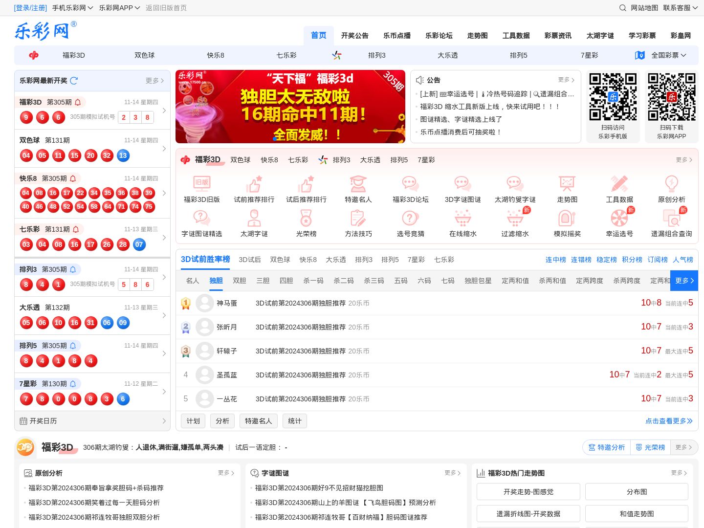Screen dimensions: 704x528
Task: Switch to 走势图 nav tab
Action: click(x=478, y=36)
